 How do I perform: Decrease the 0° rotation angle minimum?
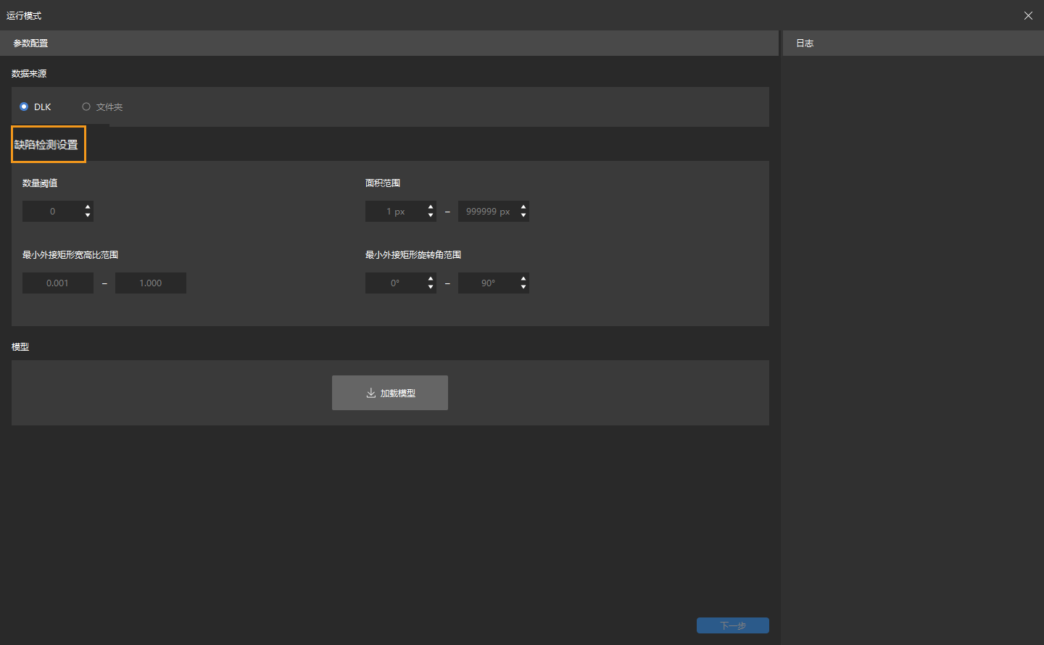point(431,287)
